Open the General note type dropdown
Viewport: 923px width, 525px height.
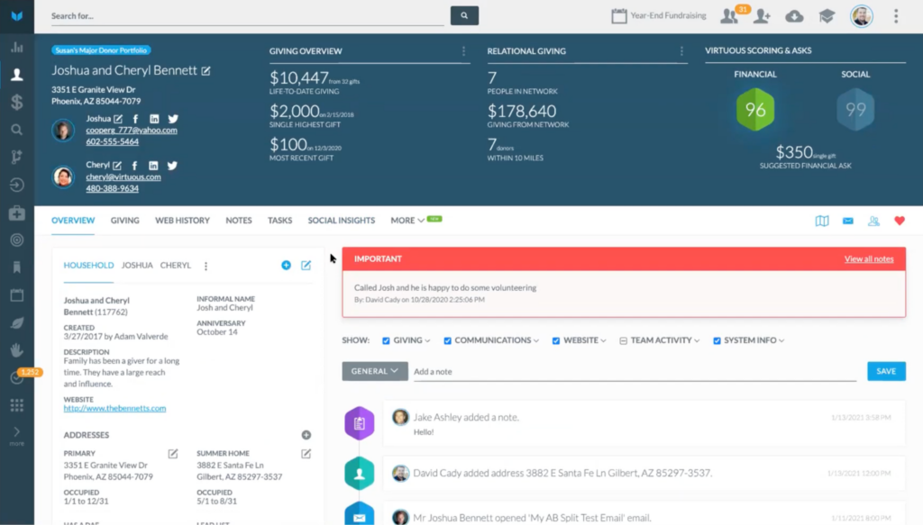point(375,371)
